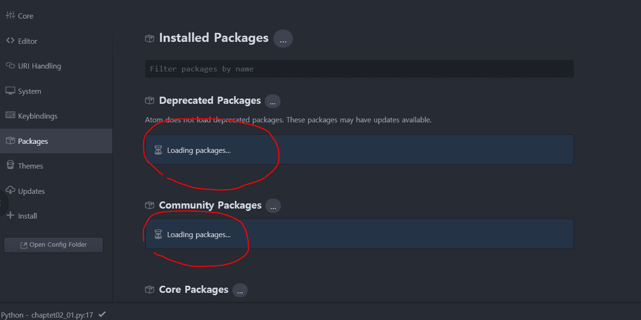Click Python status in the status bar
This screenshot has width=641, height=320.
pos(47,315)
